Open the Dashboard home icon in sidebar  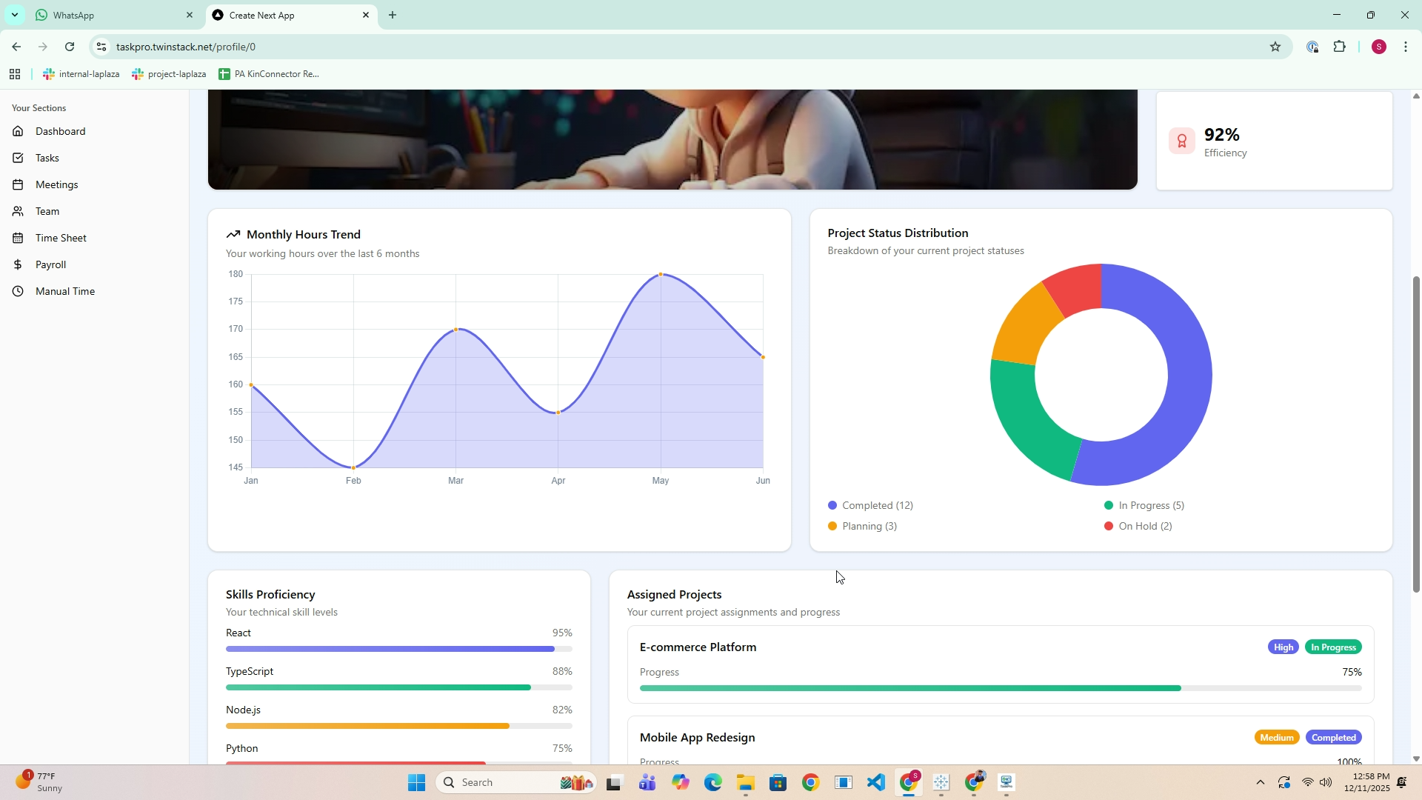(18, 131)
